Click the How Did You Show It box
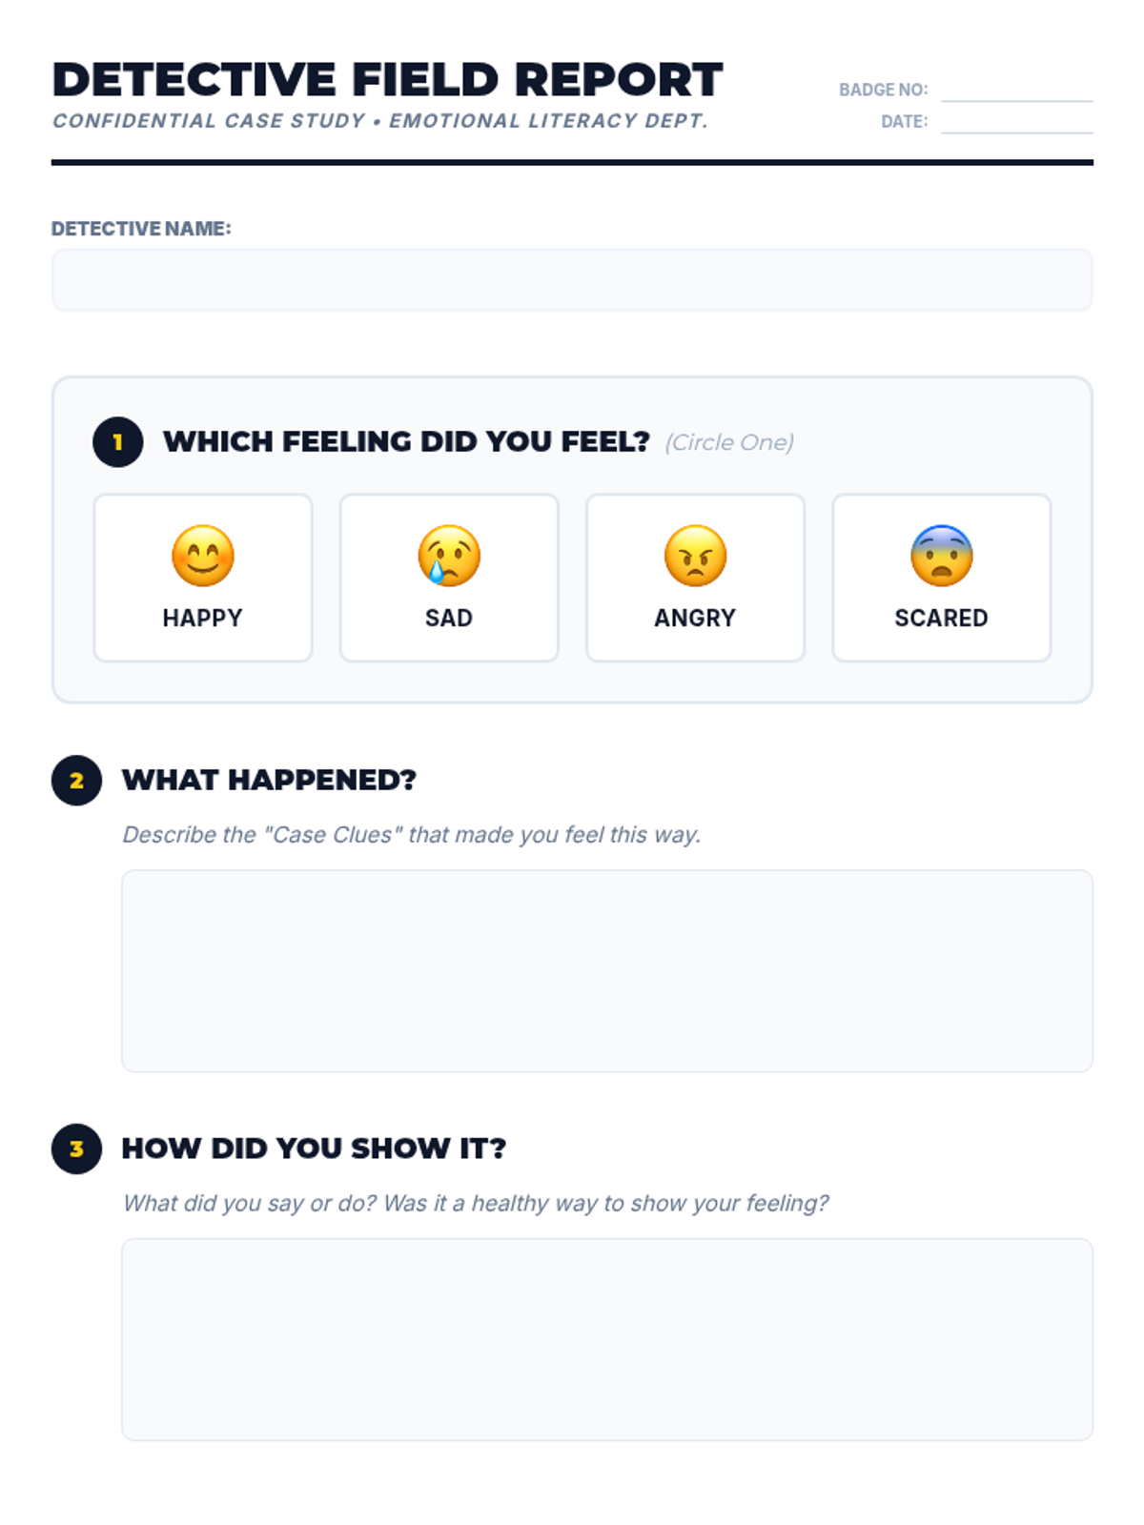 click(x=607, y=1339)
